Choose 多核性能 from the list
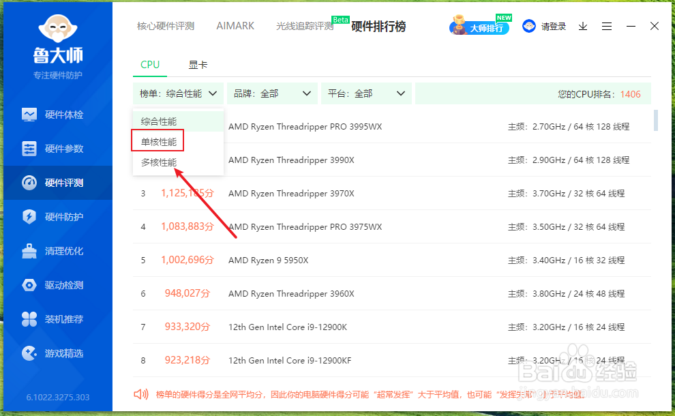Viewport: 675px width, 416px height. click(178, 162)
